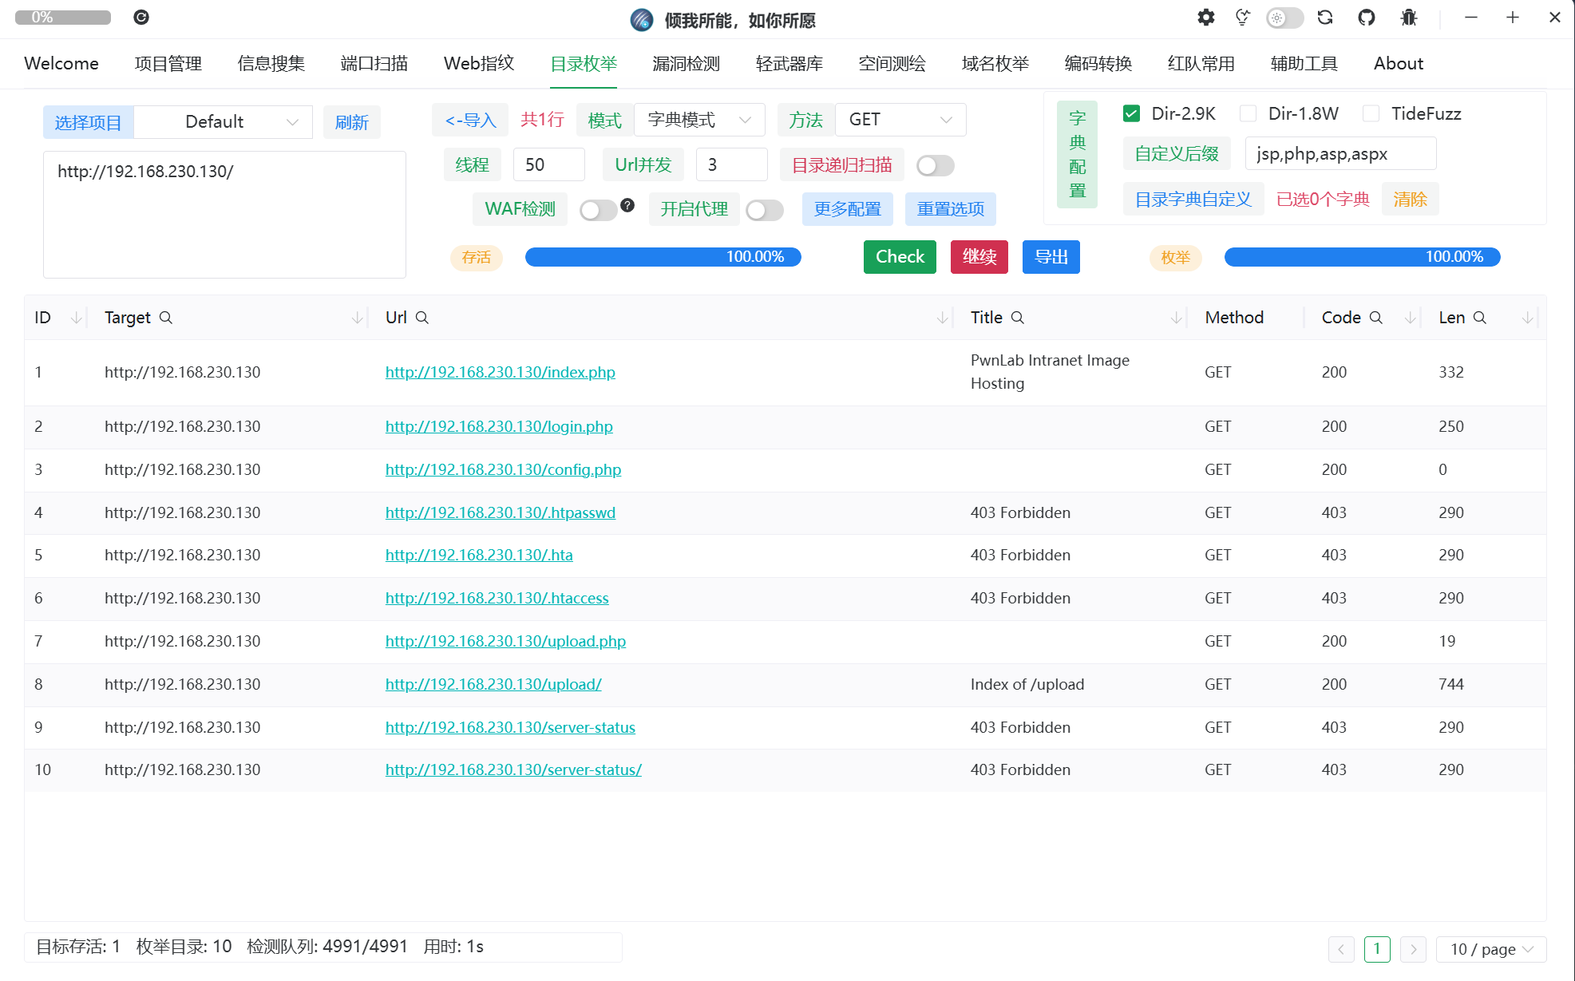
Task: Check the Dir-1.8W dictionary checkbox
Action: point(1248,113)
